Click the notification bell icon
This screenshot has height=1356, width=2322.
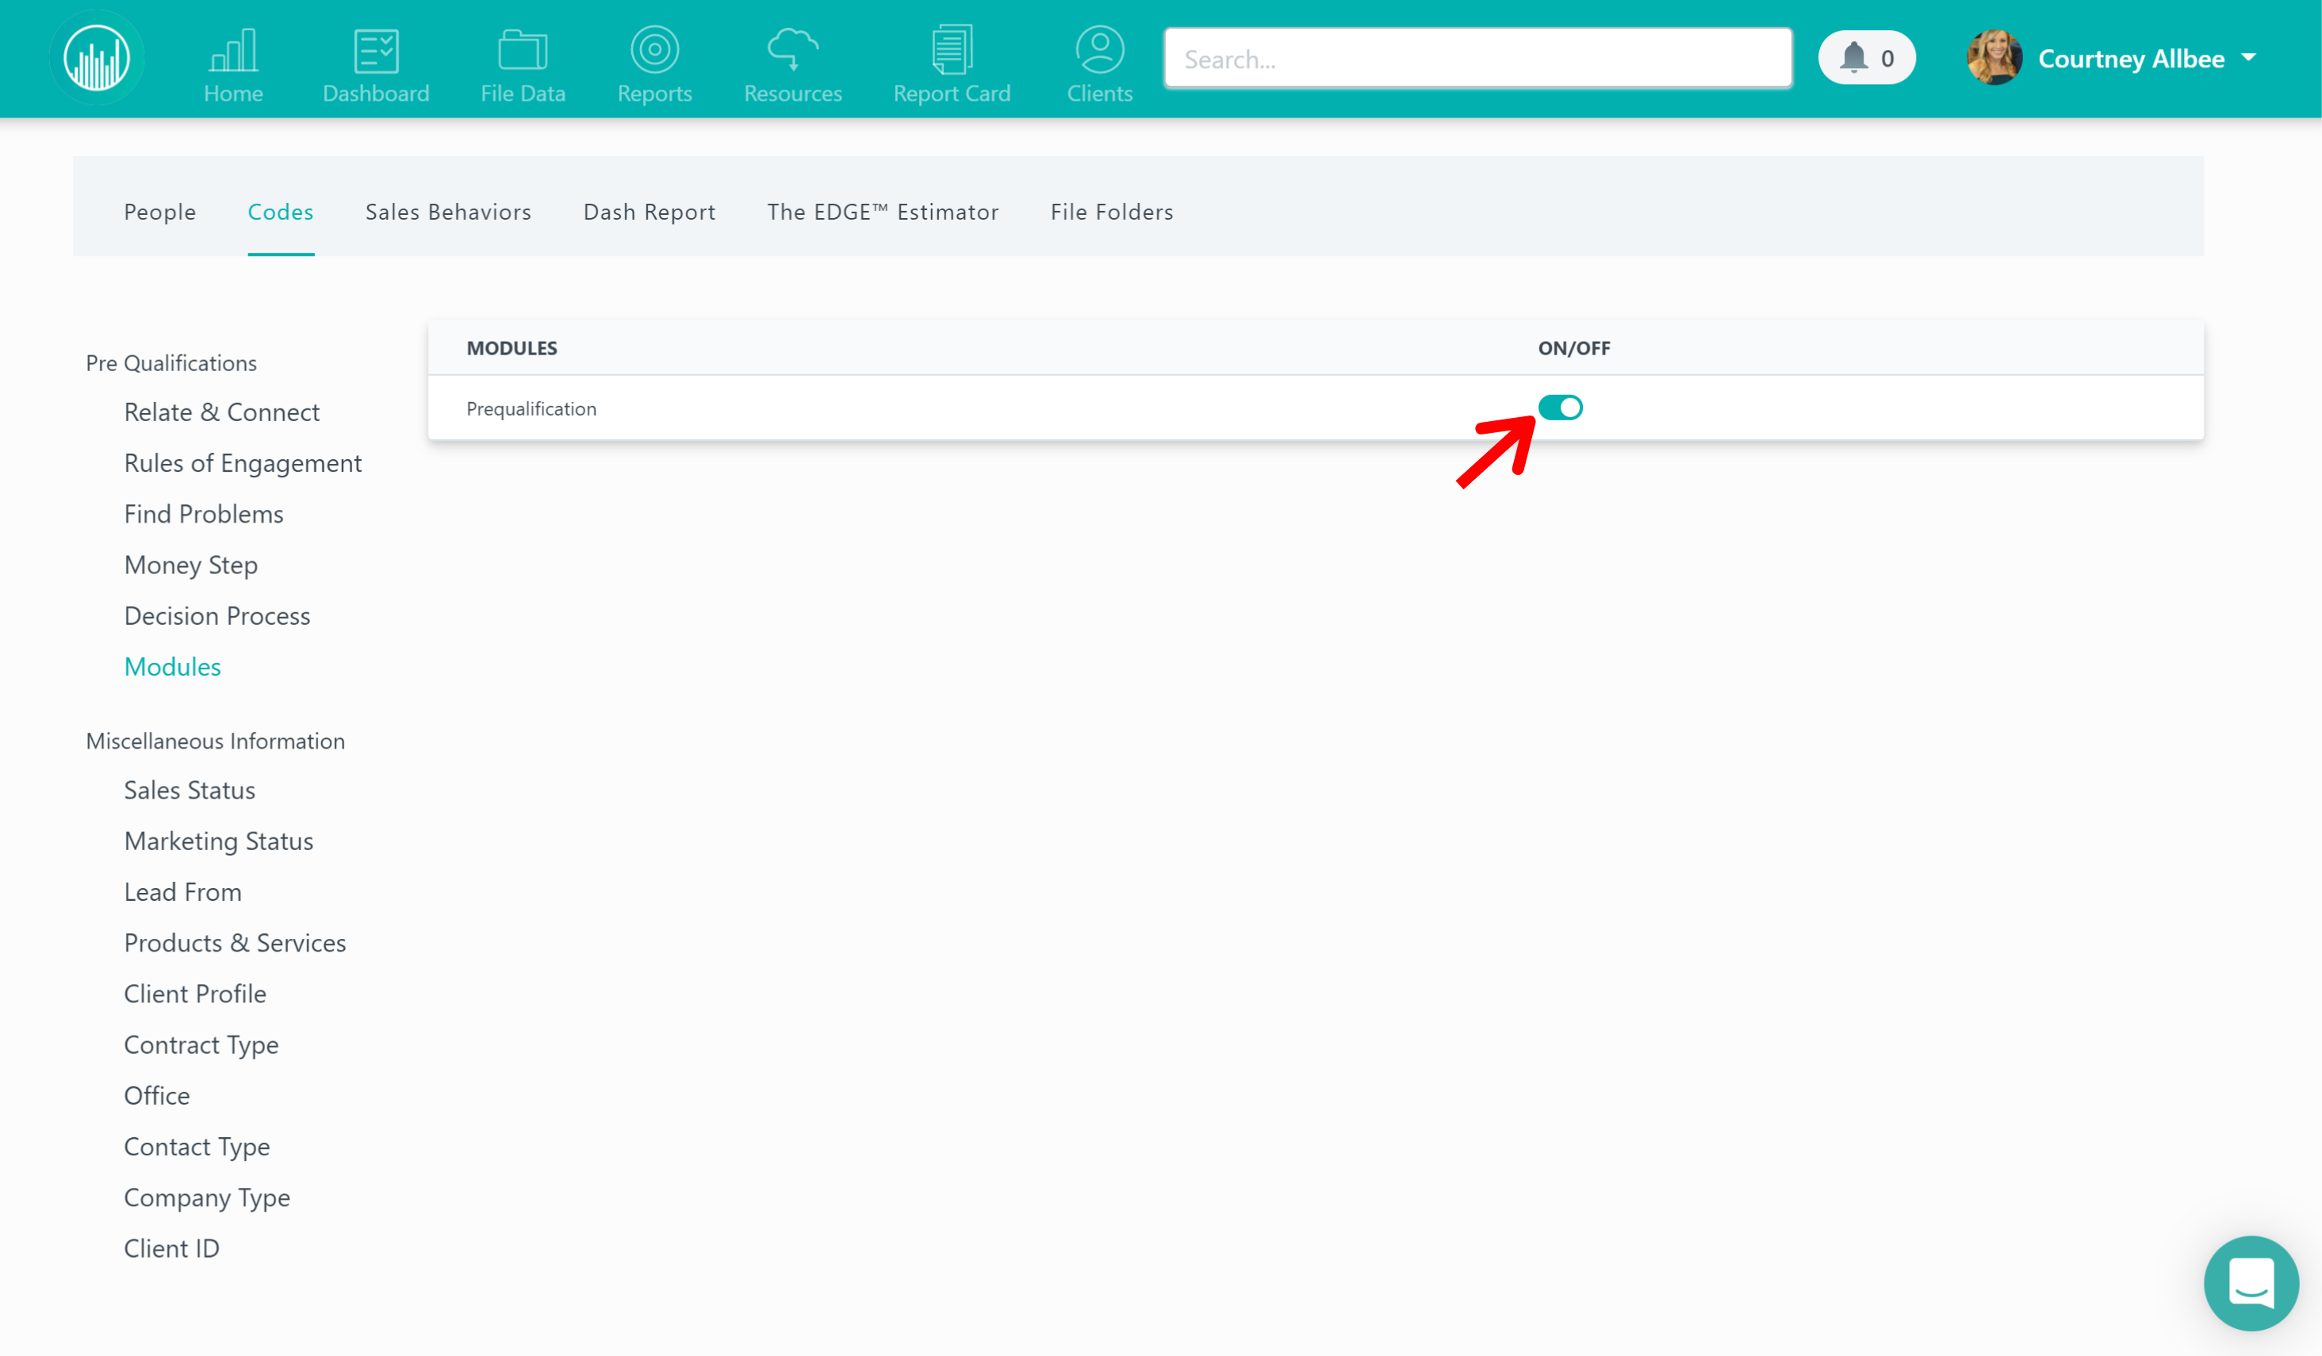[x=1854, y=58]
